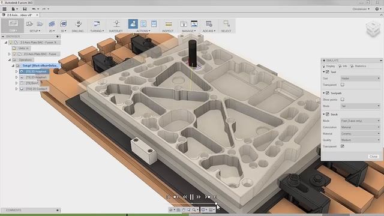The image size is (384, 216).
Task: Open the Task Manager icon in Manage
Action: click(x=194, y=24)
